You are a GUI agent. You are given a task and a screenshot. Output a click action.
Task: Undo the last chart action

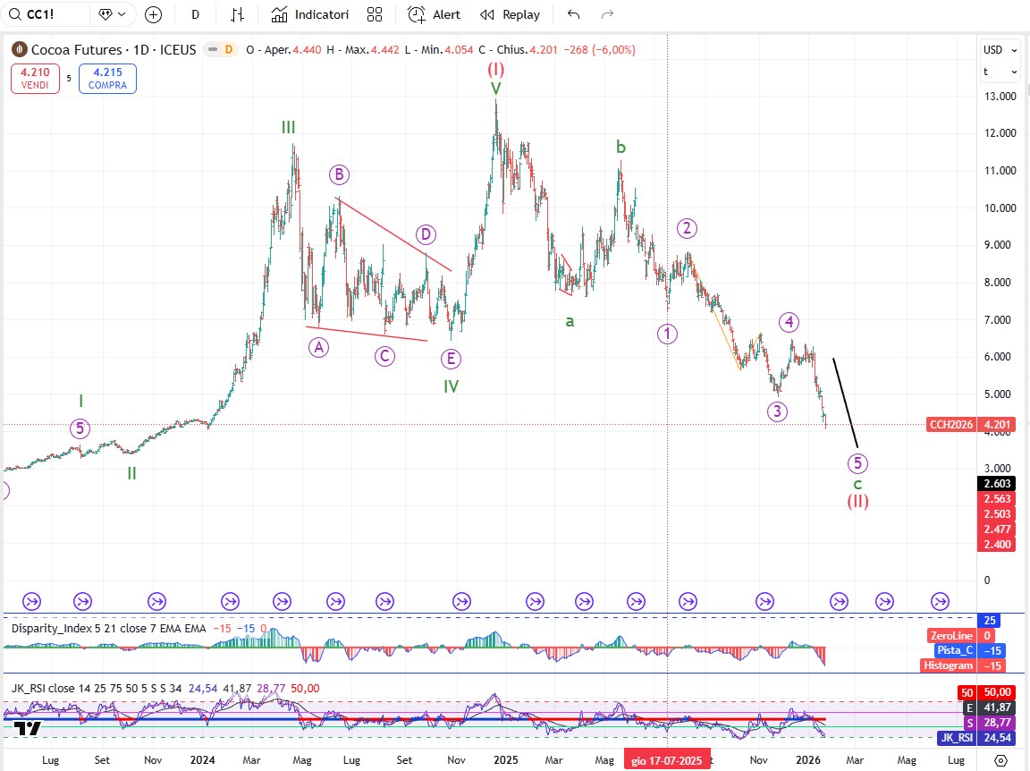click(573, 14)
